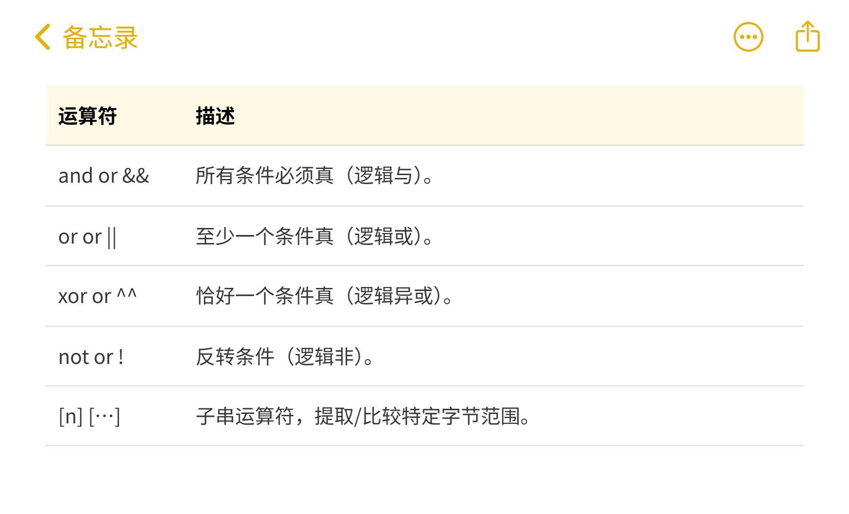The height and width of the screenshot is (514, 849).
Task: Tap the share icon
Action: [807, 36]
